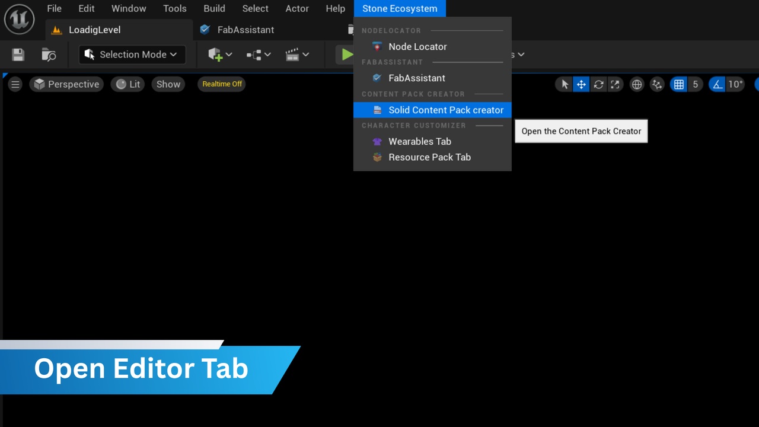This screenshot has width=759, height=427.
Task: Toggle grid snapping icon
Action: coord(679,84)
